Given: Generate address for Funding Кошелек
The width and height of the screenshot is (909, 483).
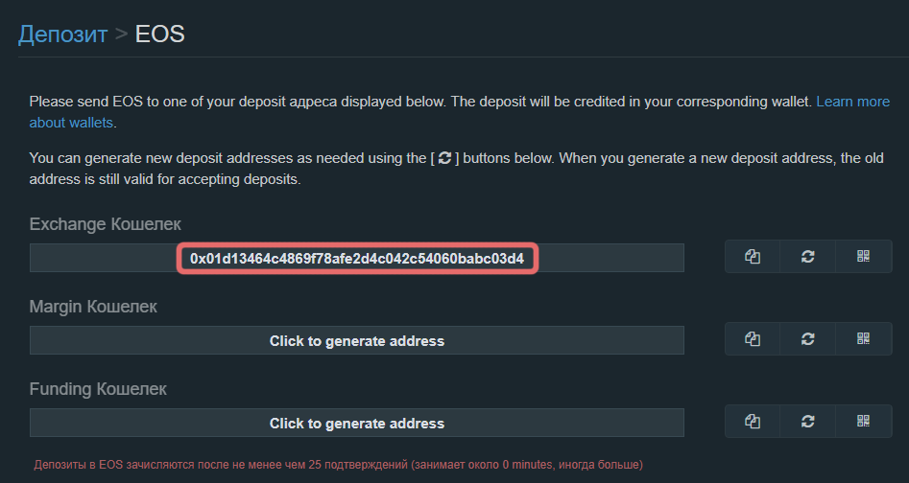Looking at the screenshot, I should pos(357,424).
